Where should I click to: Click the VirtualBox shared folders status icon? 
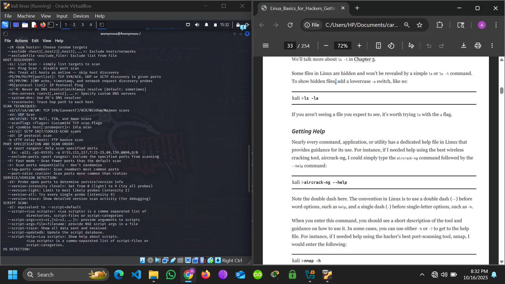(x=180, y=260)
